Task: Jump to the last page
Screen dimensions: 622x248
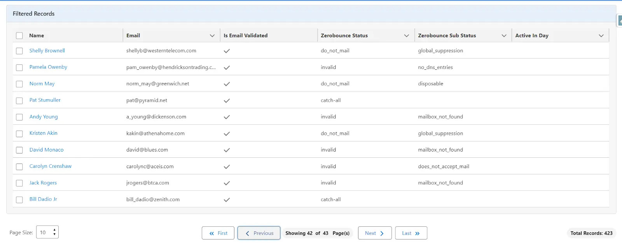Action: [x=411, y=233]
